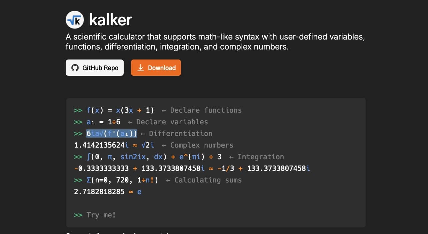Click the "← Integration" comment
Viewport: 428px width, 234px height.
[256, 157]
